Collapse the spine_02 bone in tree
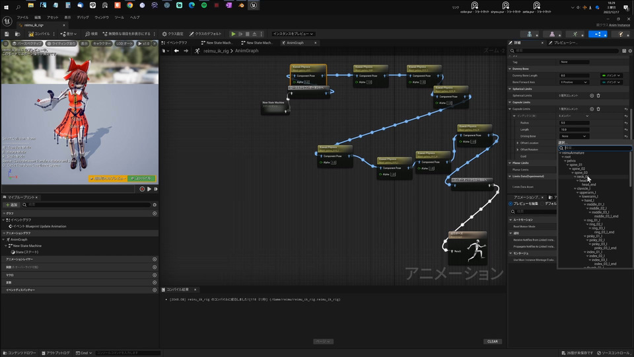 pyautogui.click(x=570, y=169)
